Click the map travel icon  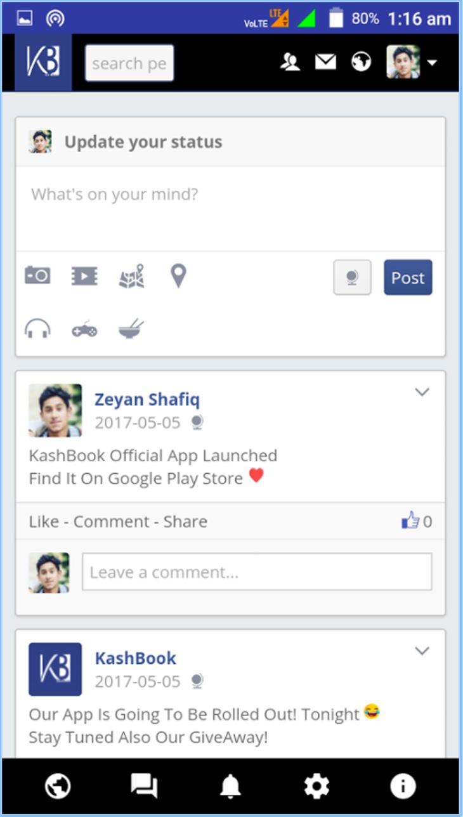(x=132, y=276)
